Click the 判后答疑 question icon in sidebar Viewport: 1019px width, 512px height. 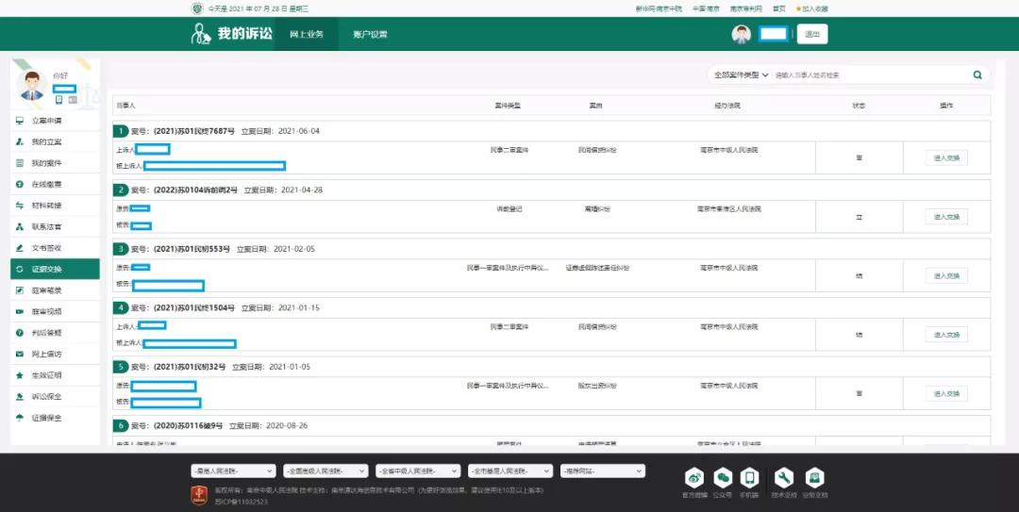point(20,333)
